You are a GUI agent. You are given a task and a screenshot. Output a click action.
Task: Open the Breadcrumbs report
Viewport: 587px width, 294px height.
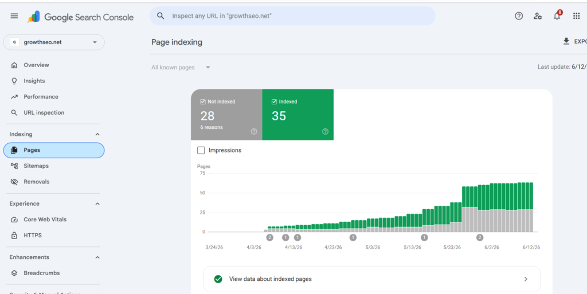(54, 273)
